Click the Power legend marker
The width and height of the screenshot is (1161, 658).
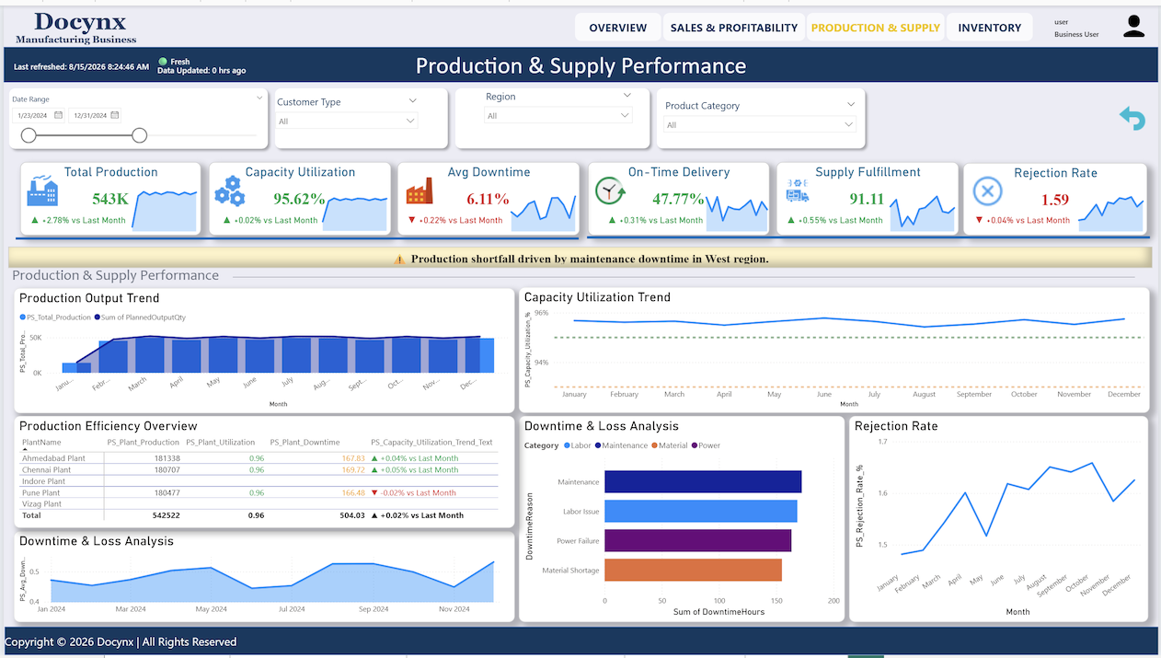tap(694, 445)
